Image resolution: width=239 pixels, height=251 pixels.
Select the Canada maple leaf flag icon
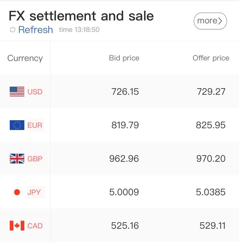17,226
